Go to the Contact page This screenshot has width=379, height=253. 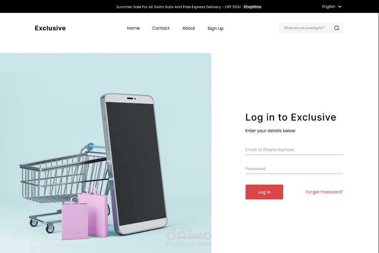click(161, 28)
